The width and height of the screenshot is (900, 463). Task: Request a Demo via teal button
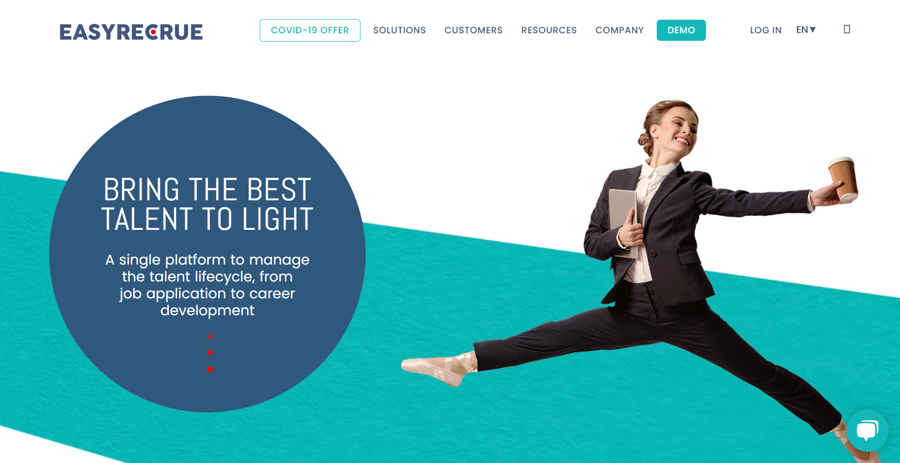coord(681,30)
